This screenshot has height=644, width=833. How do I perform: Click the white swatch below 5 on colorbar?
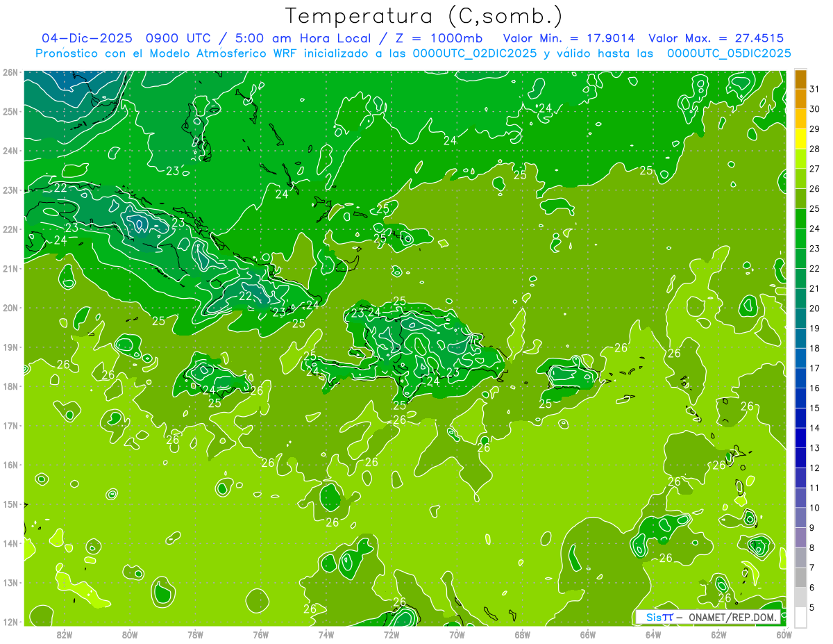[x=800, y=617]
